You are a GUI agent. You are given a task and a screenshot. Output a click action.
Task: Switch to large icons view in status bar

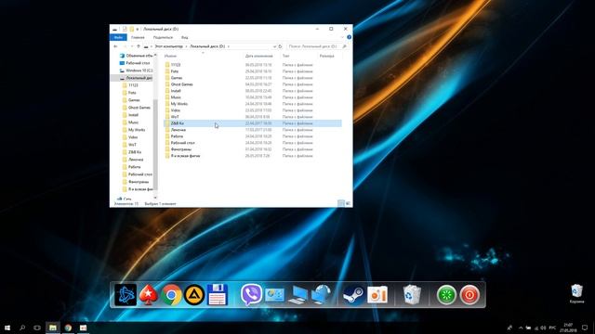point(348,203)
